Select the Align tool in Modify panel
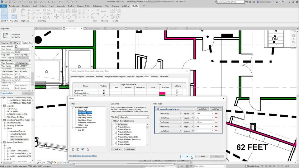 [56, 11]
